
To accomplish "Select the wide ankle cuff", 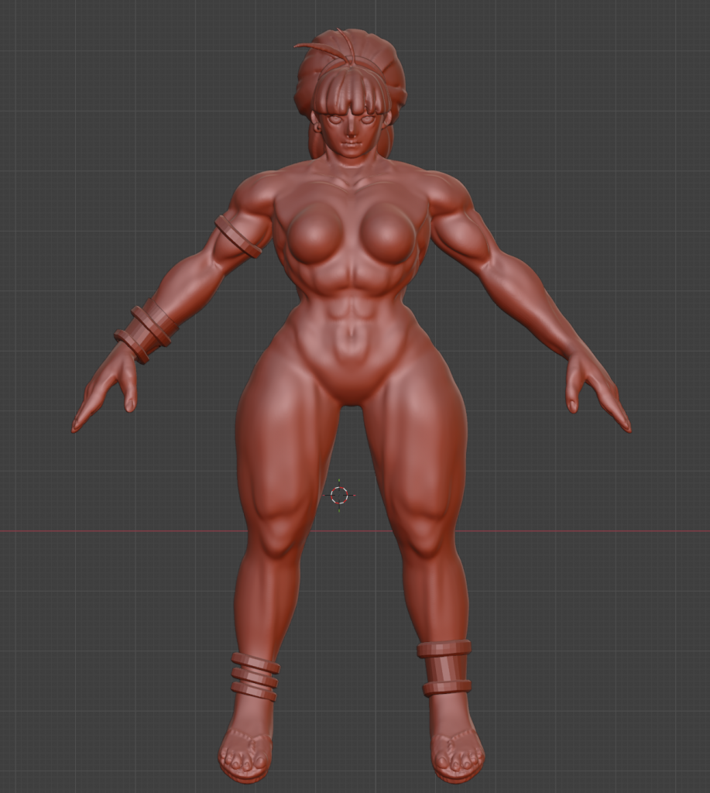I will point(445,667).
